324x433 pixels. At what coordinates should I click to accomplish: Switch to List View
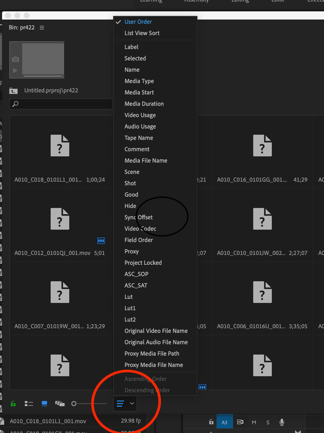pyautogui.click(x=29, y=403)
